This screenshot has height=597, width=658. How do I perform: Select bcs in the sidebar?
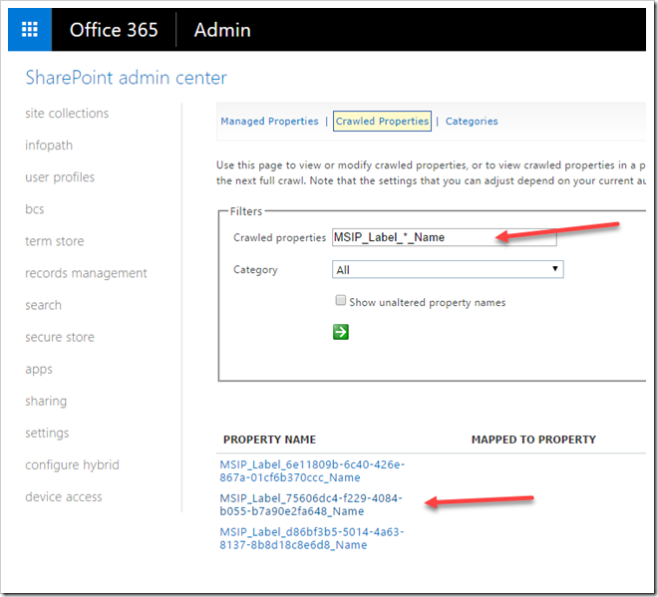[x=35, y=209]
